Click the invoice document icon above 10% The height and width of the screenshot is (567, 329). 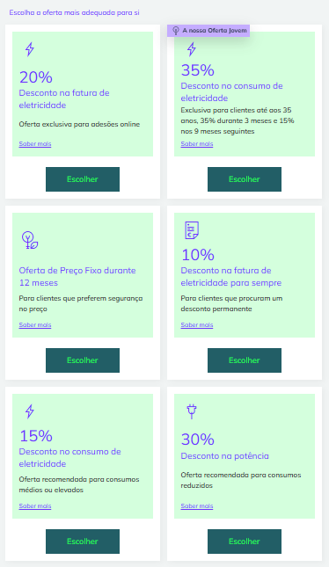[192, 230]
